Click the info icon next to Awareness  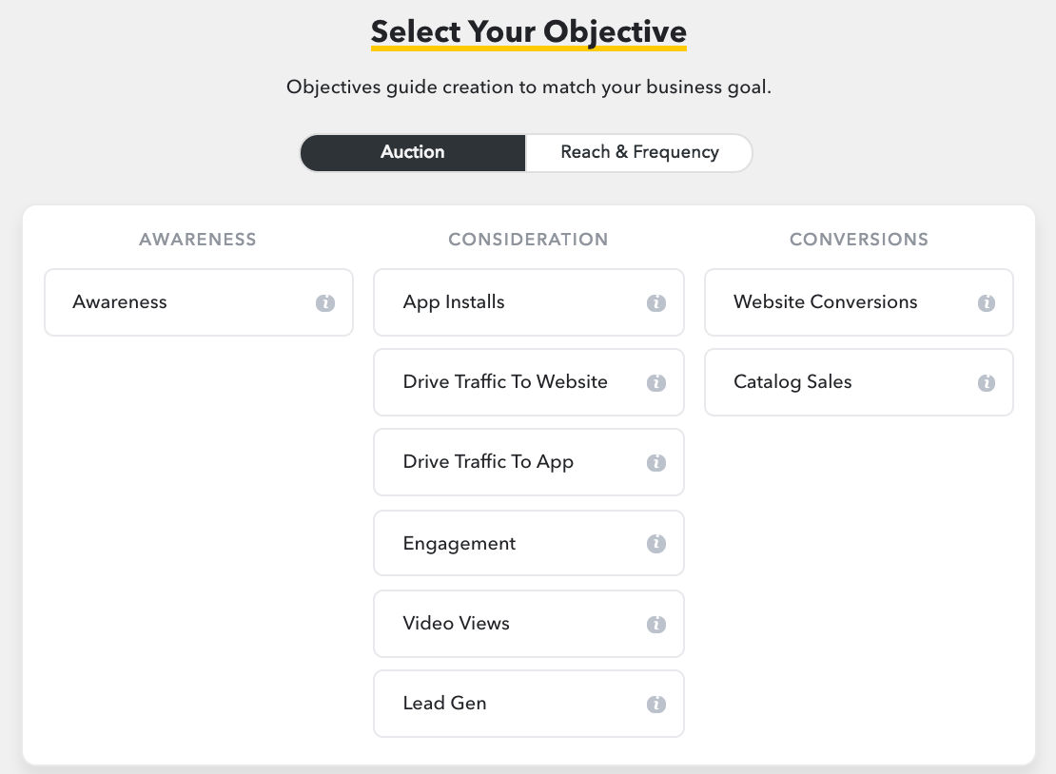[x=325, y=303]
